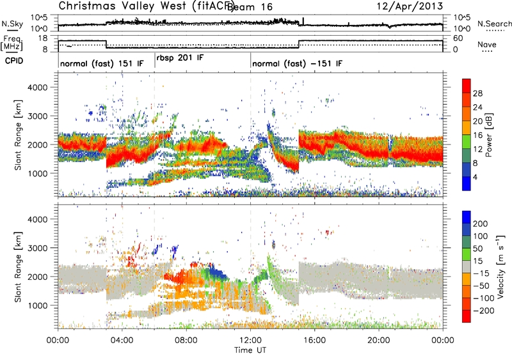
Task: Click the noise spike in the N.Sky trace
Action: click(x=303, y=21)
